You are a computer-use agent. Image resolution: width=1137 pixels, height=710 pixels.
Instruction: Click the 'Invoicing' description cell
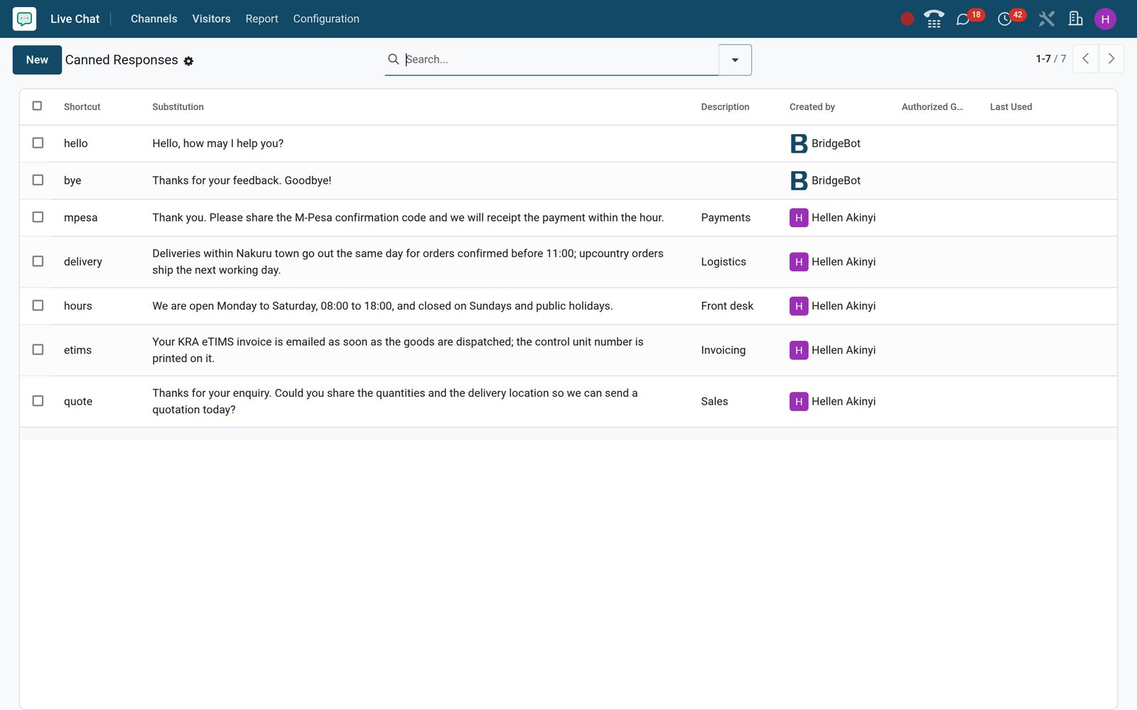723,350
